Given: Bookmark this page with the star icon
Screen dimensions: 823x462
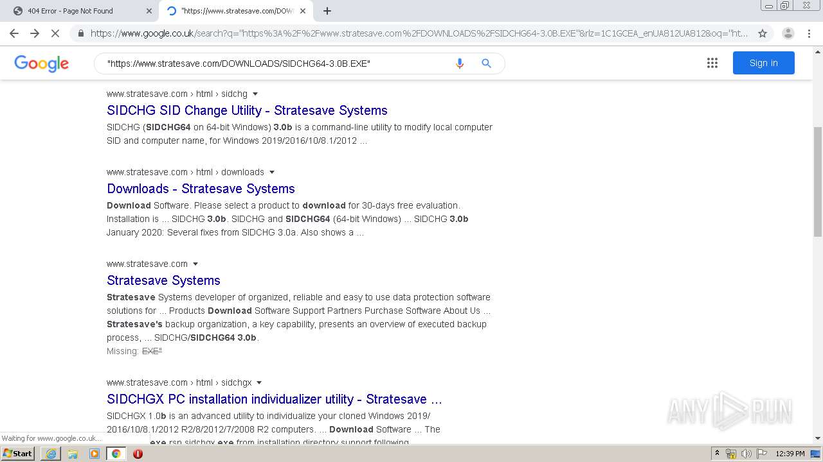Looking at the screenshot, I should [x=763, y=33].
